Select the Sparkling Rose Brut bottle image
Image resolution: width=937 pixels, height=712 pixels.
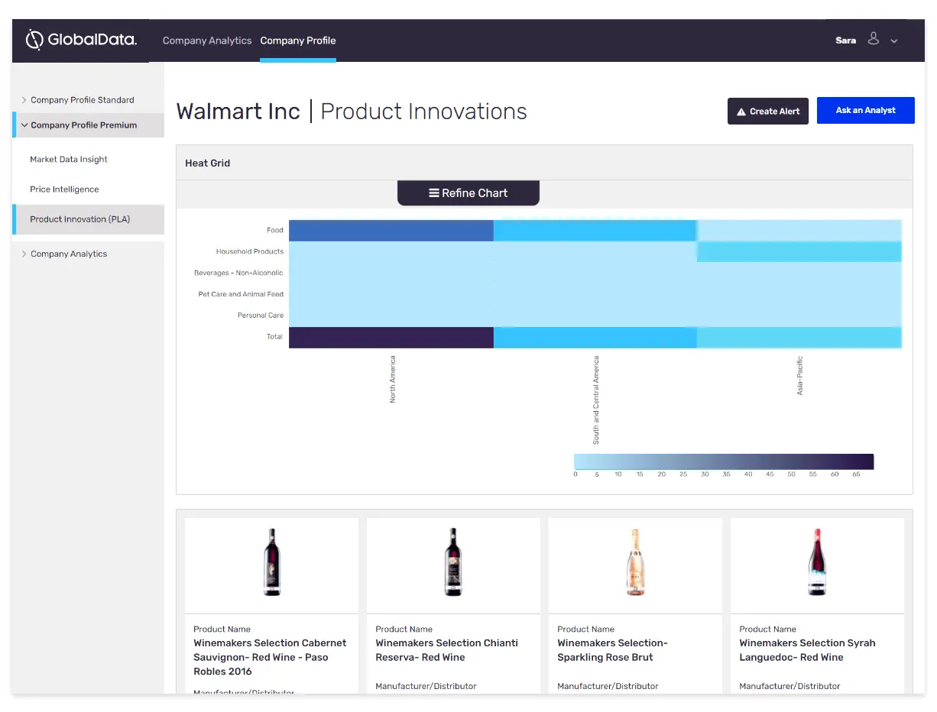pos(635,562)
